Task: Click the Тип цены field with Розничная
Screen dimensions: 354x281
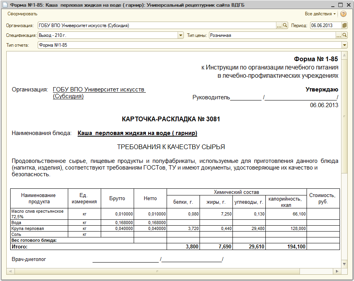Action: [272, 35]
